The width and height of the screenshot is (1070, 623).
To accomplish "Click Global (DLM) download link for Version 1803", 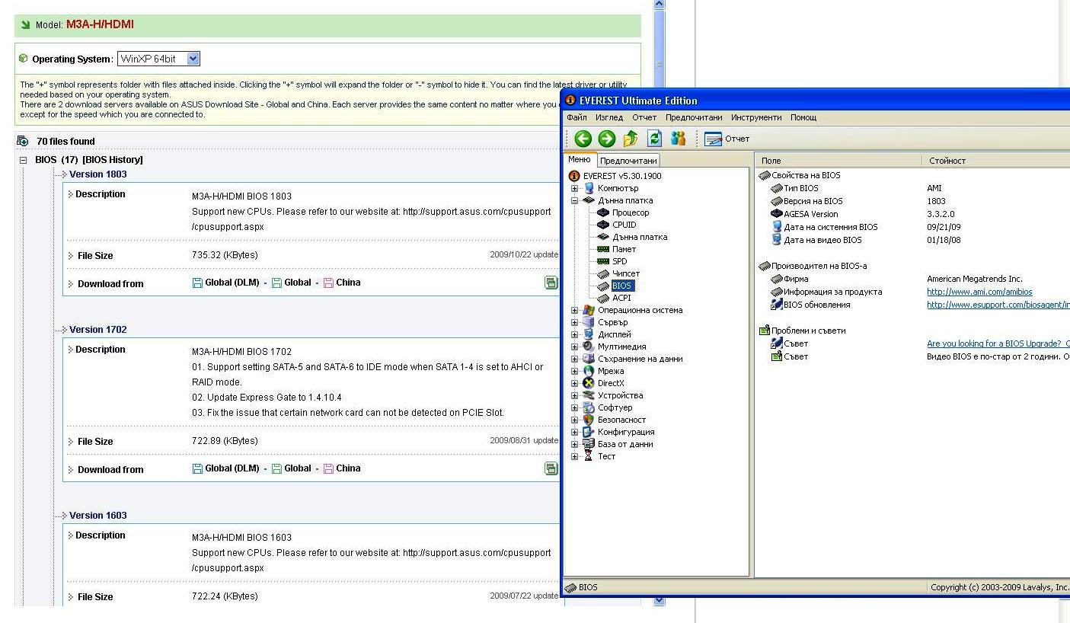I will click(232, 283).
